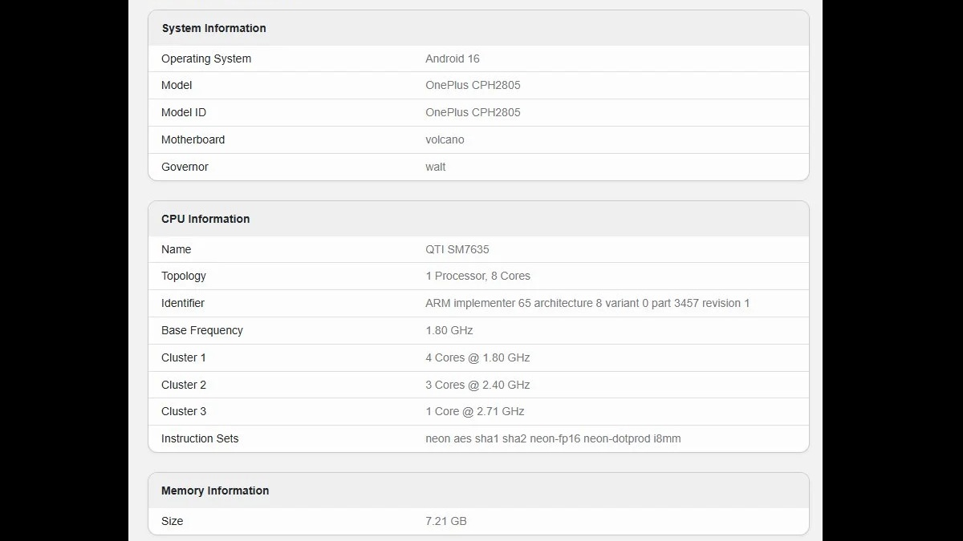
Task: Click the System Information section header
Action: point(213,28)
